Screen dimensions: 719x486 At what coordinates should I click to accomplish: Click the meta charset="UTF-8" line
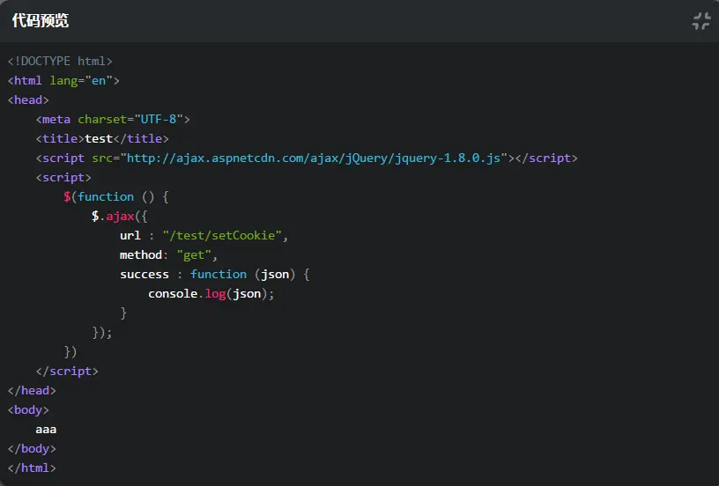[113, 119]
